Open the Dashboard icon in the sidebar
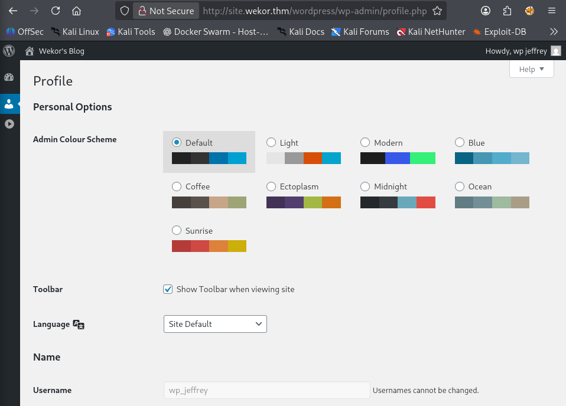Viewport: 566px width, 406px height. 9,77
